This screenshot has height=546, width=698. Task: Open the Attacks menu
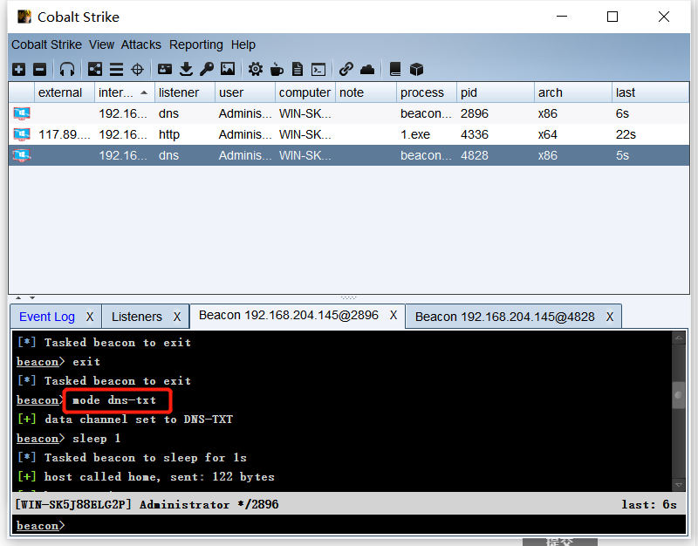click(x=140, y=45)
